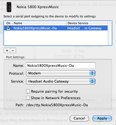Click the Headset ...io Gateway service cell

click(x=84, y=28)
